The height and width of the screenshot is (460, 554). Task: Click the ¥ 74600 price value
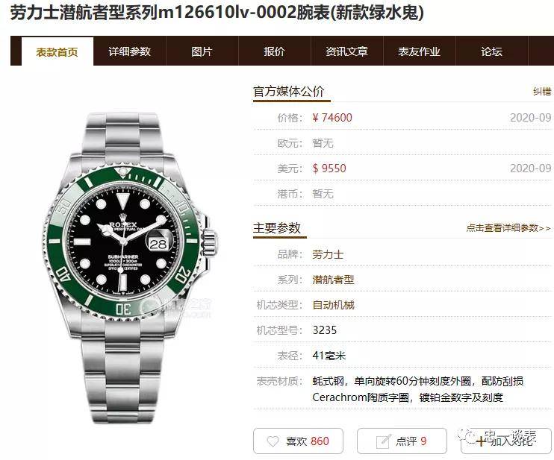(x=332, y=118)
